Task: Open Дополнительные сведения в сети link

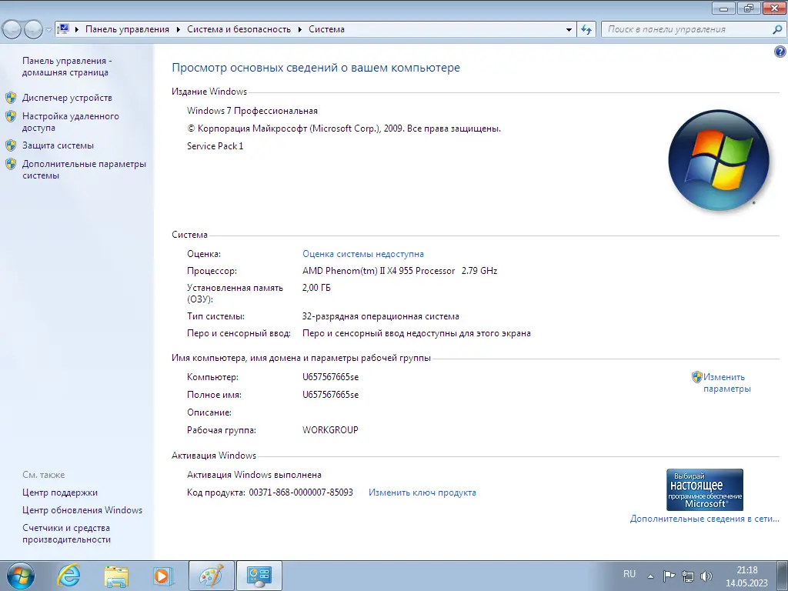Action: point(705,519)
